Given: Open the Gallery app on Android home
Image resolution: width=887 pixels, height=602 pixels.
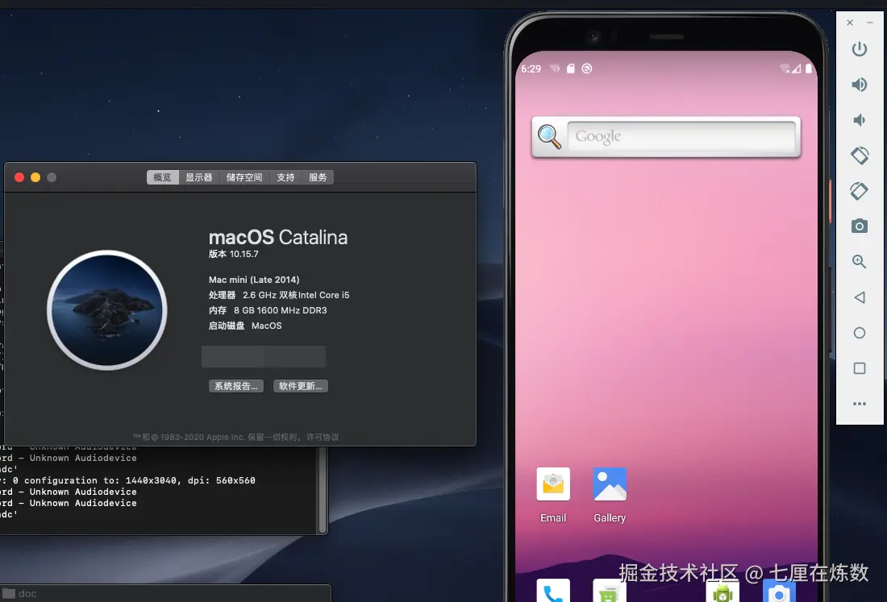Looking at the screenshot, I should click(610, 495).
